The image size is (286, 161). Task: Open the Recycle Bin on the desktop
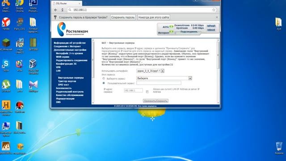coord(279,148)
